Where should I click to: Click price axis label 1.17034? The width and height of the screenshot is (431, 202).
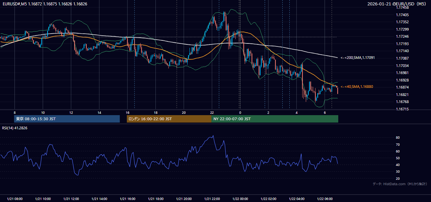point(402,66)
